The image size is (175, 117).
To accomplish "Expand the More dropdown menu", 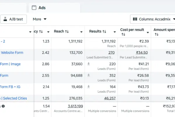I will [40, 19].
